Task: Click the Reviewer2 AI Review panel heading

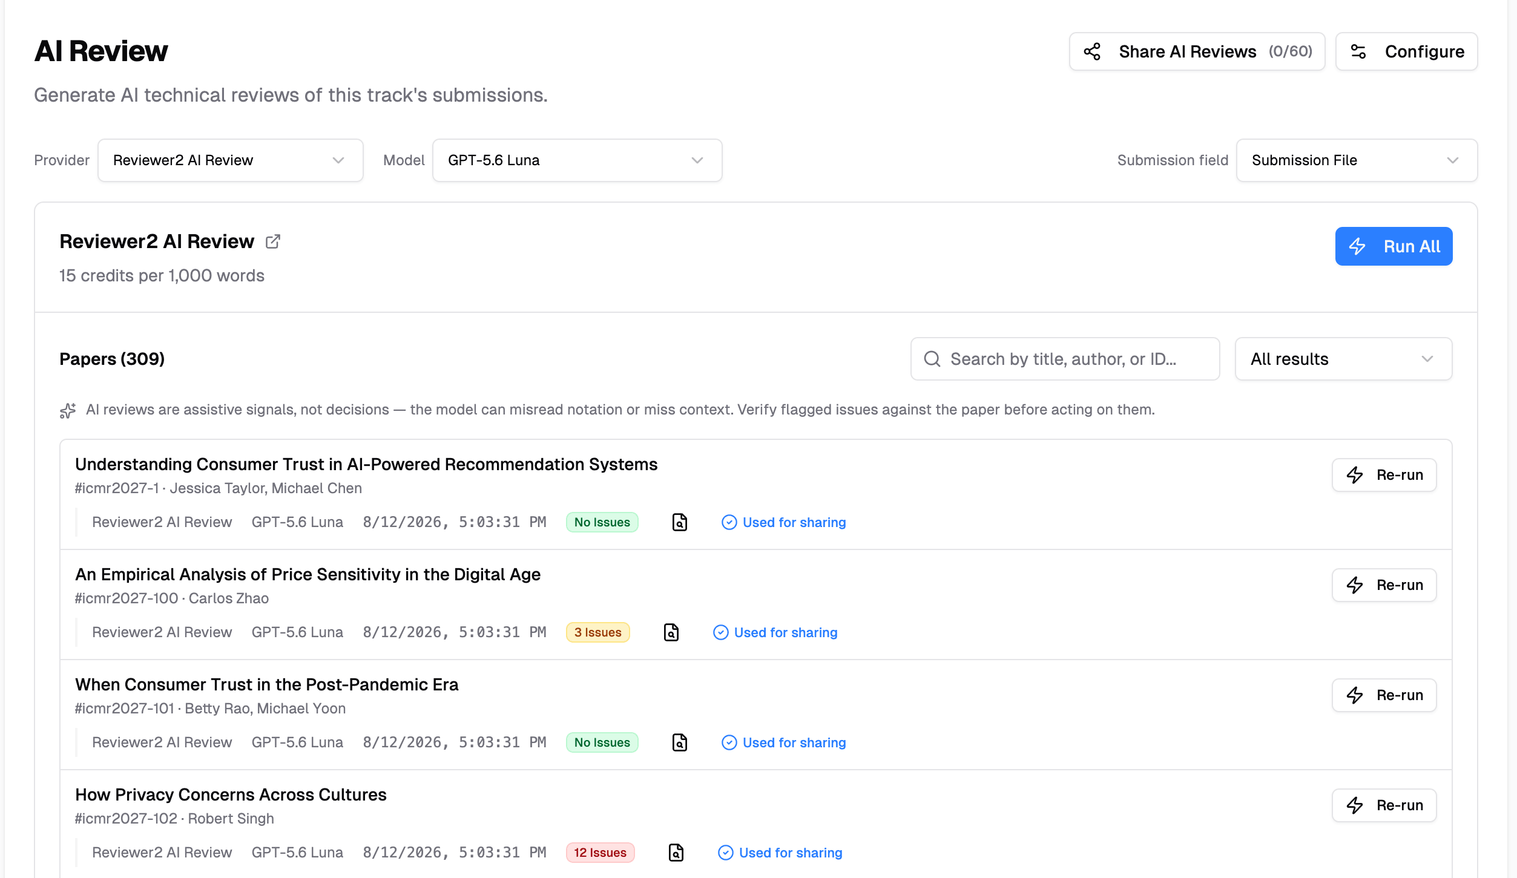Action: [157, 241]
